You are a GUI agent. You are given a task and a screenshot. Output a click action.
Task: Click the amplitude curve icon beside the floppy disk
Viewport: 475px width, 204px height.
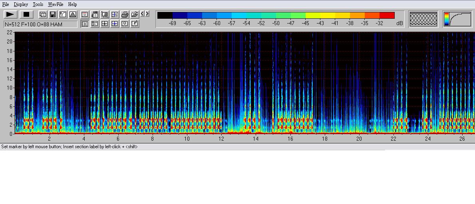(x=63, y=15)
